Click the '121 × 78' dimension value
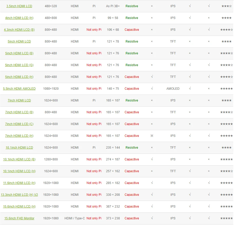 pyautogui.click(x=113, y=42)
